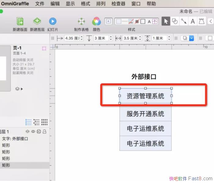Click the pink canvas icon beside 页-1
Screen dimensions: 214x183
[44, 48]
